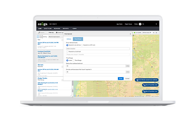Click the miles unit label

click(127, 66)
